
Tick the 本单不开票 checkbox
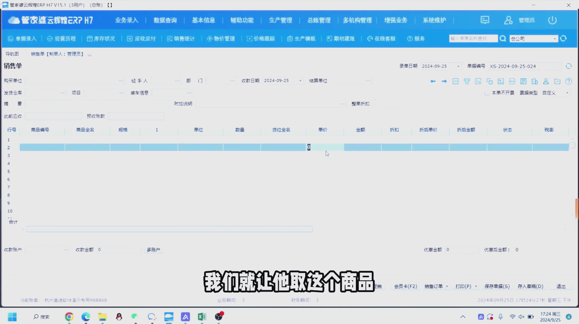click(x=487, y=93)
